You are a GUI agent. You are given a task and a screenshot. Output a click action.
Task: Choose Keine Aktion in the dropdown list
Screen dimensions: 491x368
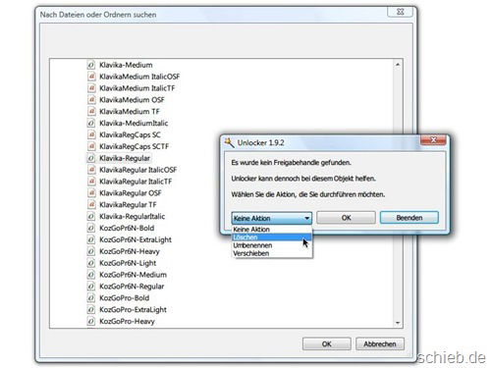(x=272, y=230)
